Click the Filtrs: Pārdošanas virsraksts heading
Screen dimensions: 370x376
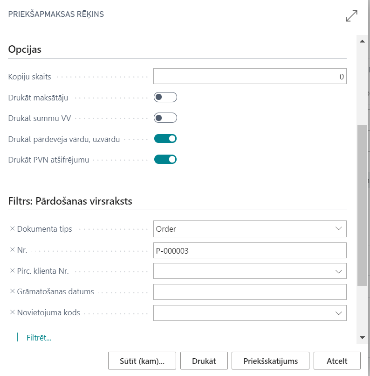70,201
